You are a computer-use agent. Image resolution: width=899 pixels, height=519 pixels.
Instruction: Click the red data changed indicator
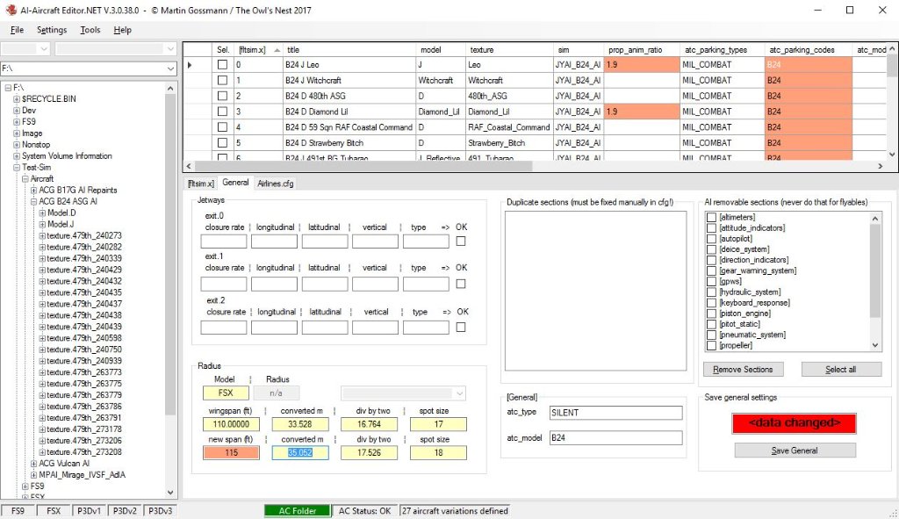[795, 423]
